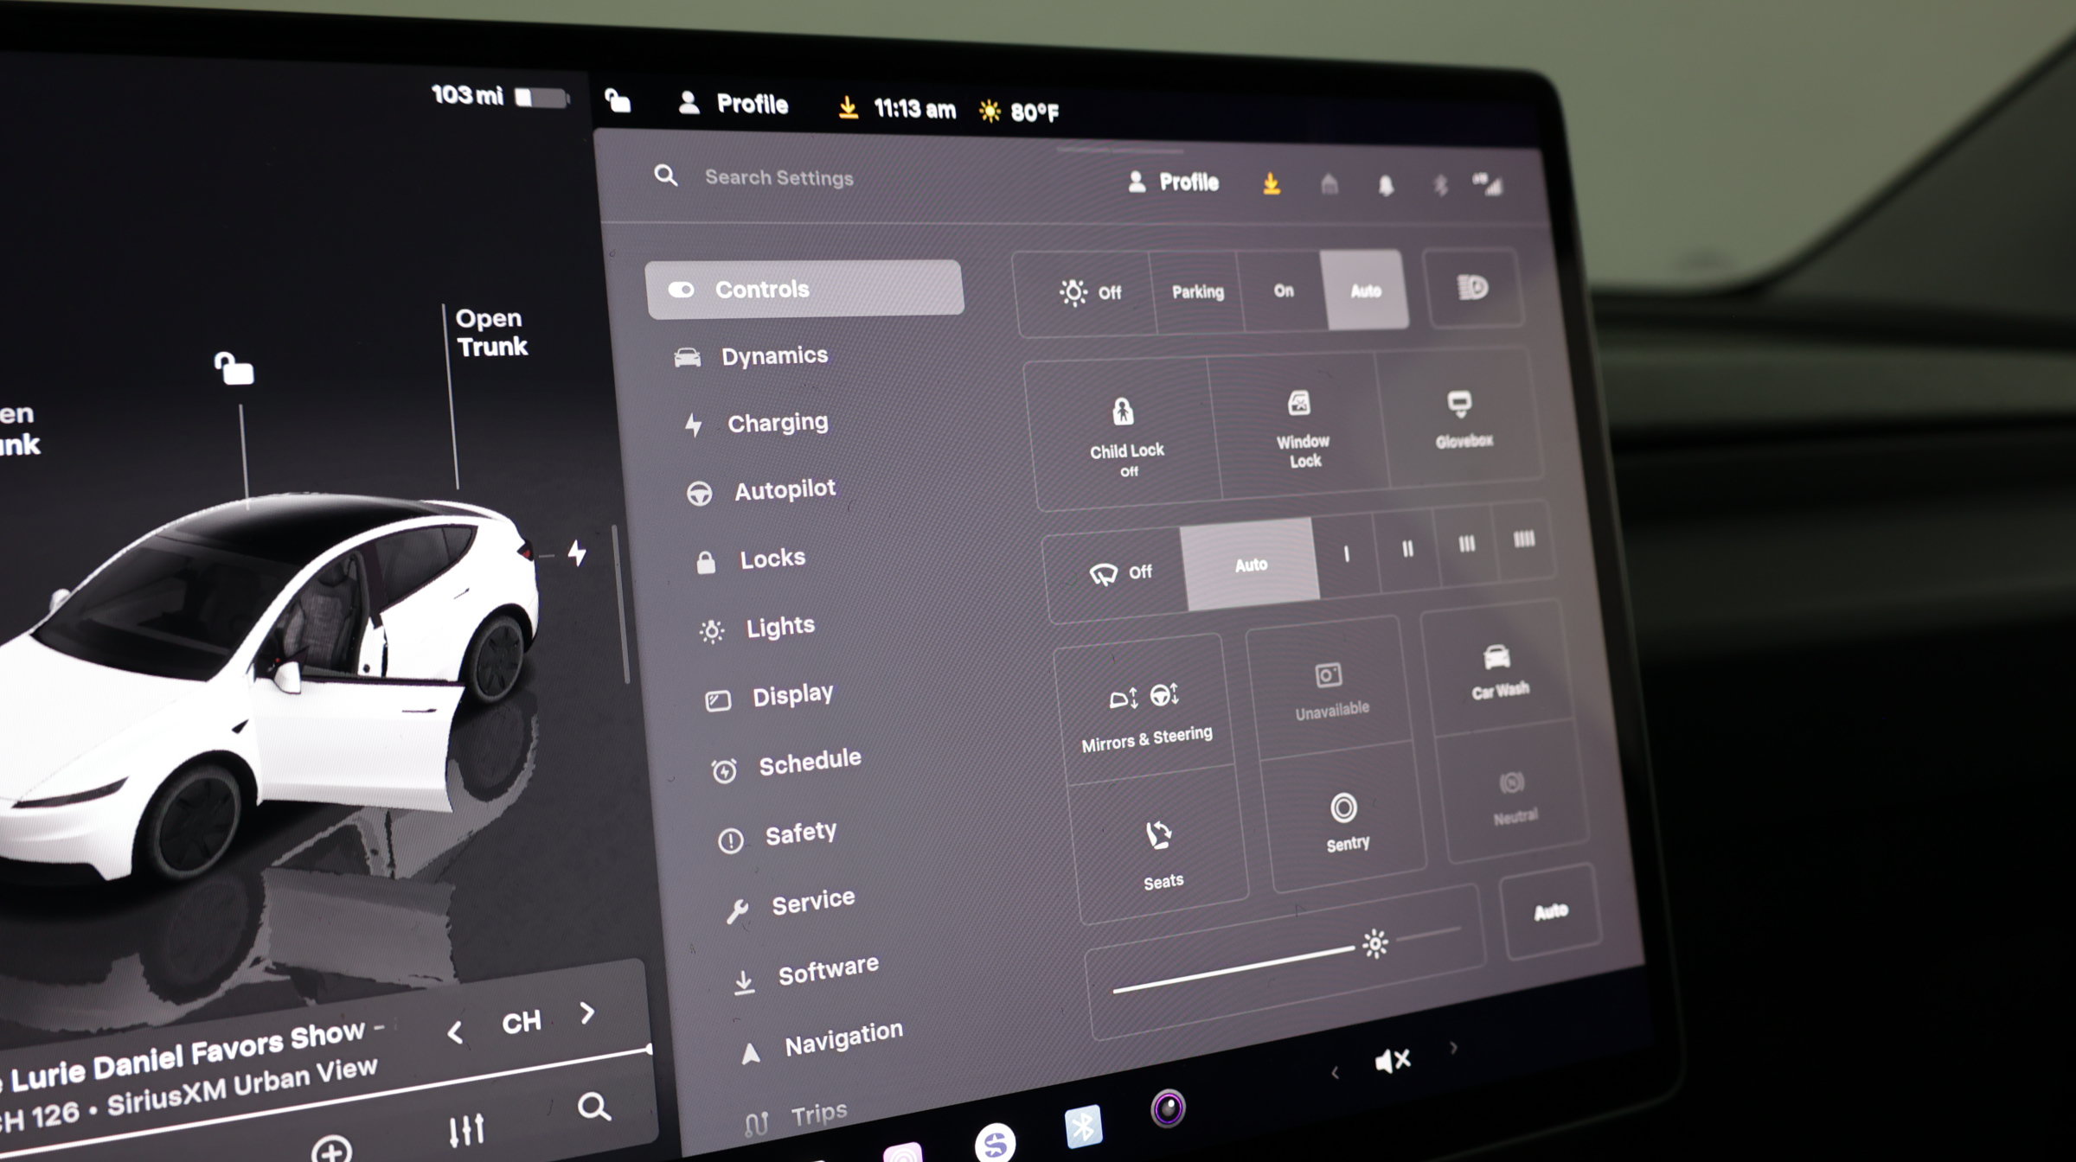Go to next channel with right chevron
The width and height of the screenshot is (2076, 1162).
tap(587, 1012)
